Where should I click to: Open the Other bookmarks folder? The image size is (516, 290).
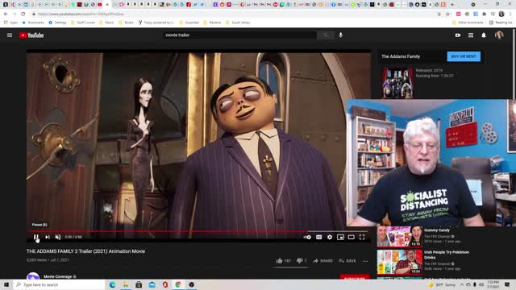click(x=468, y=23)
